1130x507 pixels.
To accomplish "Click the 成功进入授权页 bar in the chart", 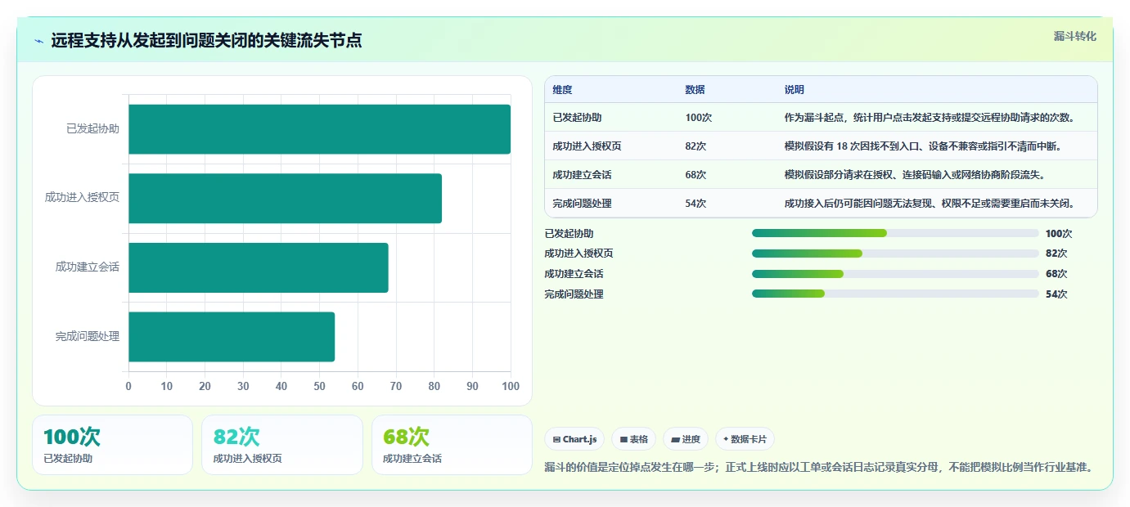I will coord(285,198).
